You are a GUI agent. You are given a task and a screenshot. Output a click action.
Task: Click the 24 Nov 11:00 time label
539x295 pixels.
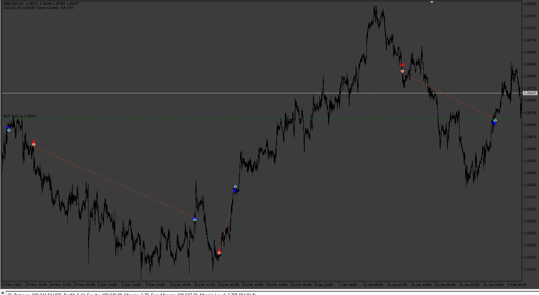(x=60, y=284)
